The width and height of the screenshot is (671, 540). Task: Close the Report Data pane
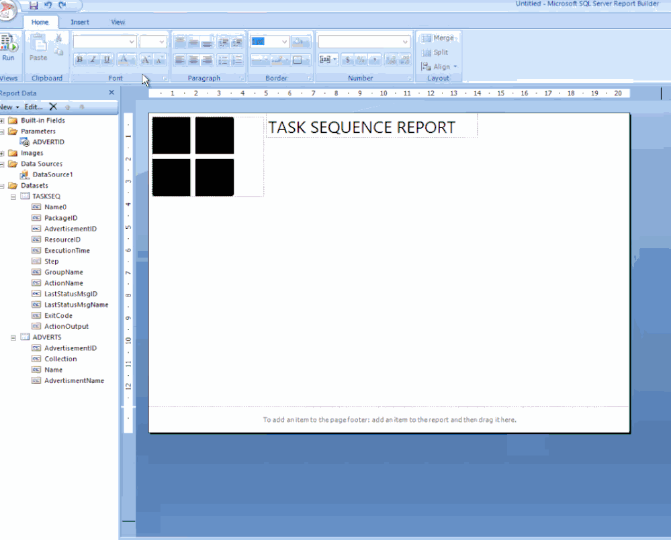(x=111, y=93)
